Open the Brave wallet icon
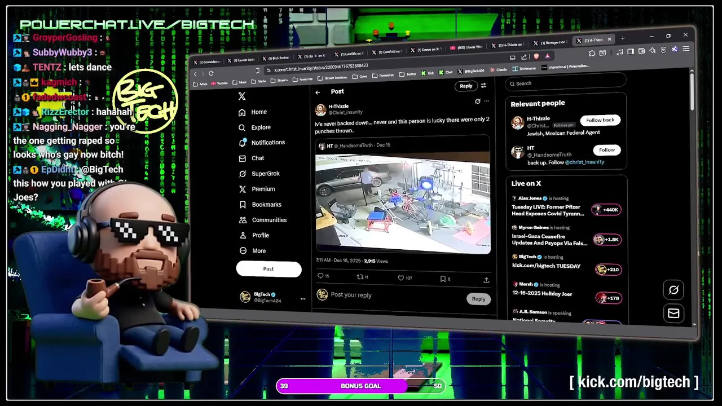The image size is (722, 406). tap(641, 51)
